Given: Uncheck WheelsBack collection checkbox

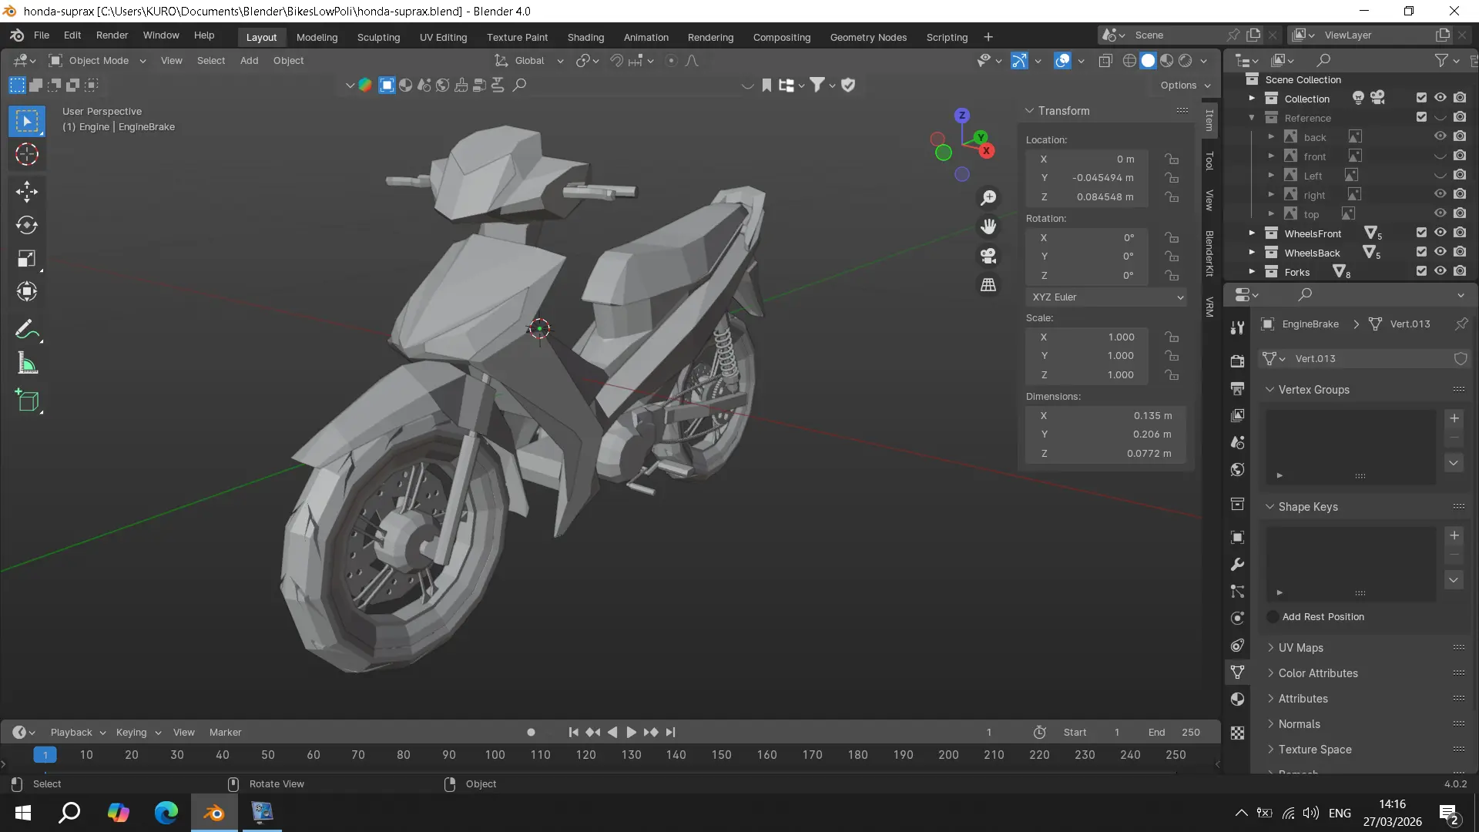Looking at the screenshot, I should click(1421, 252).
